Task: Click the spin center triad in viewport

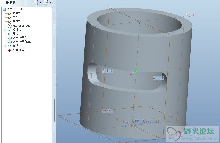Action: click(134, 71)
